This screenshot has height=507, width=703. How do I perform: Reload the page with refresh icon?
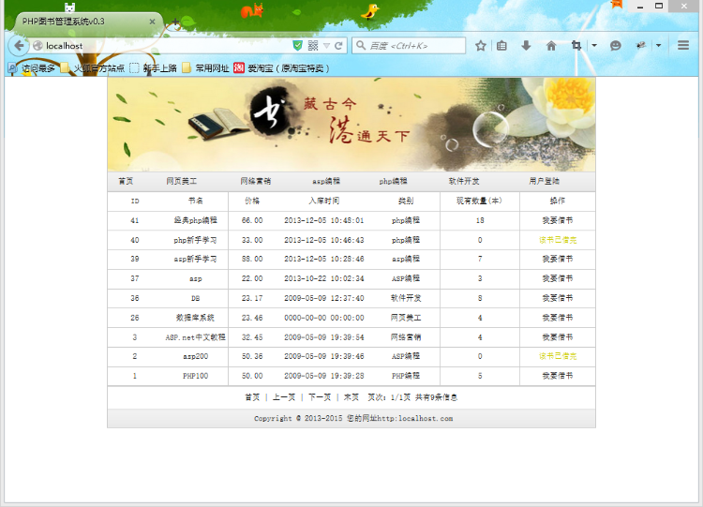(x=338, y=45)
